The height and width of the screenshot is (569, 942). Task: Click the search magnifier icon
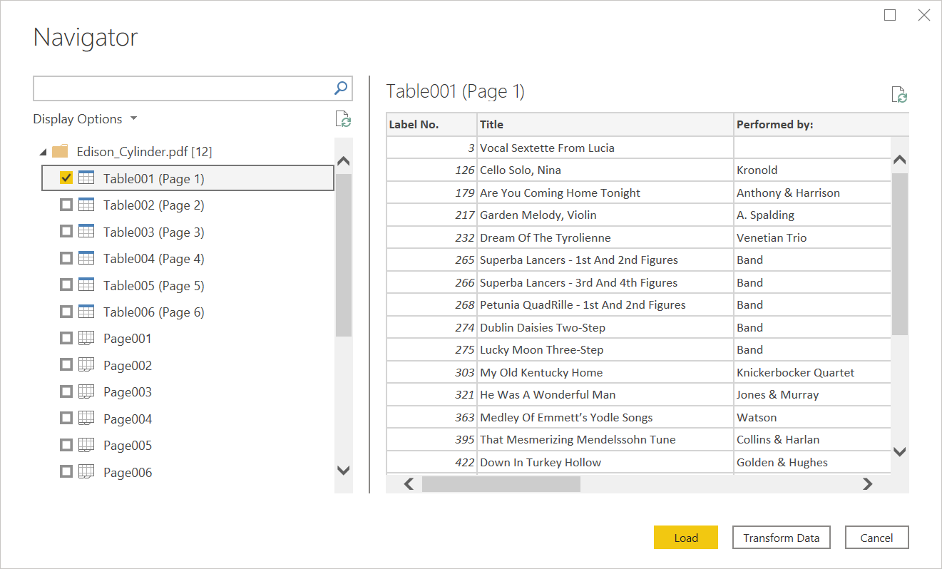[x=342, y=88]
